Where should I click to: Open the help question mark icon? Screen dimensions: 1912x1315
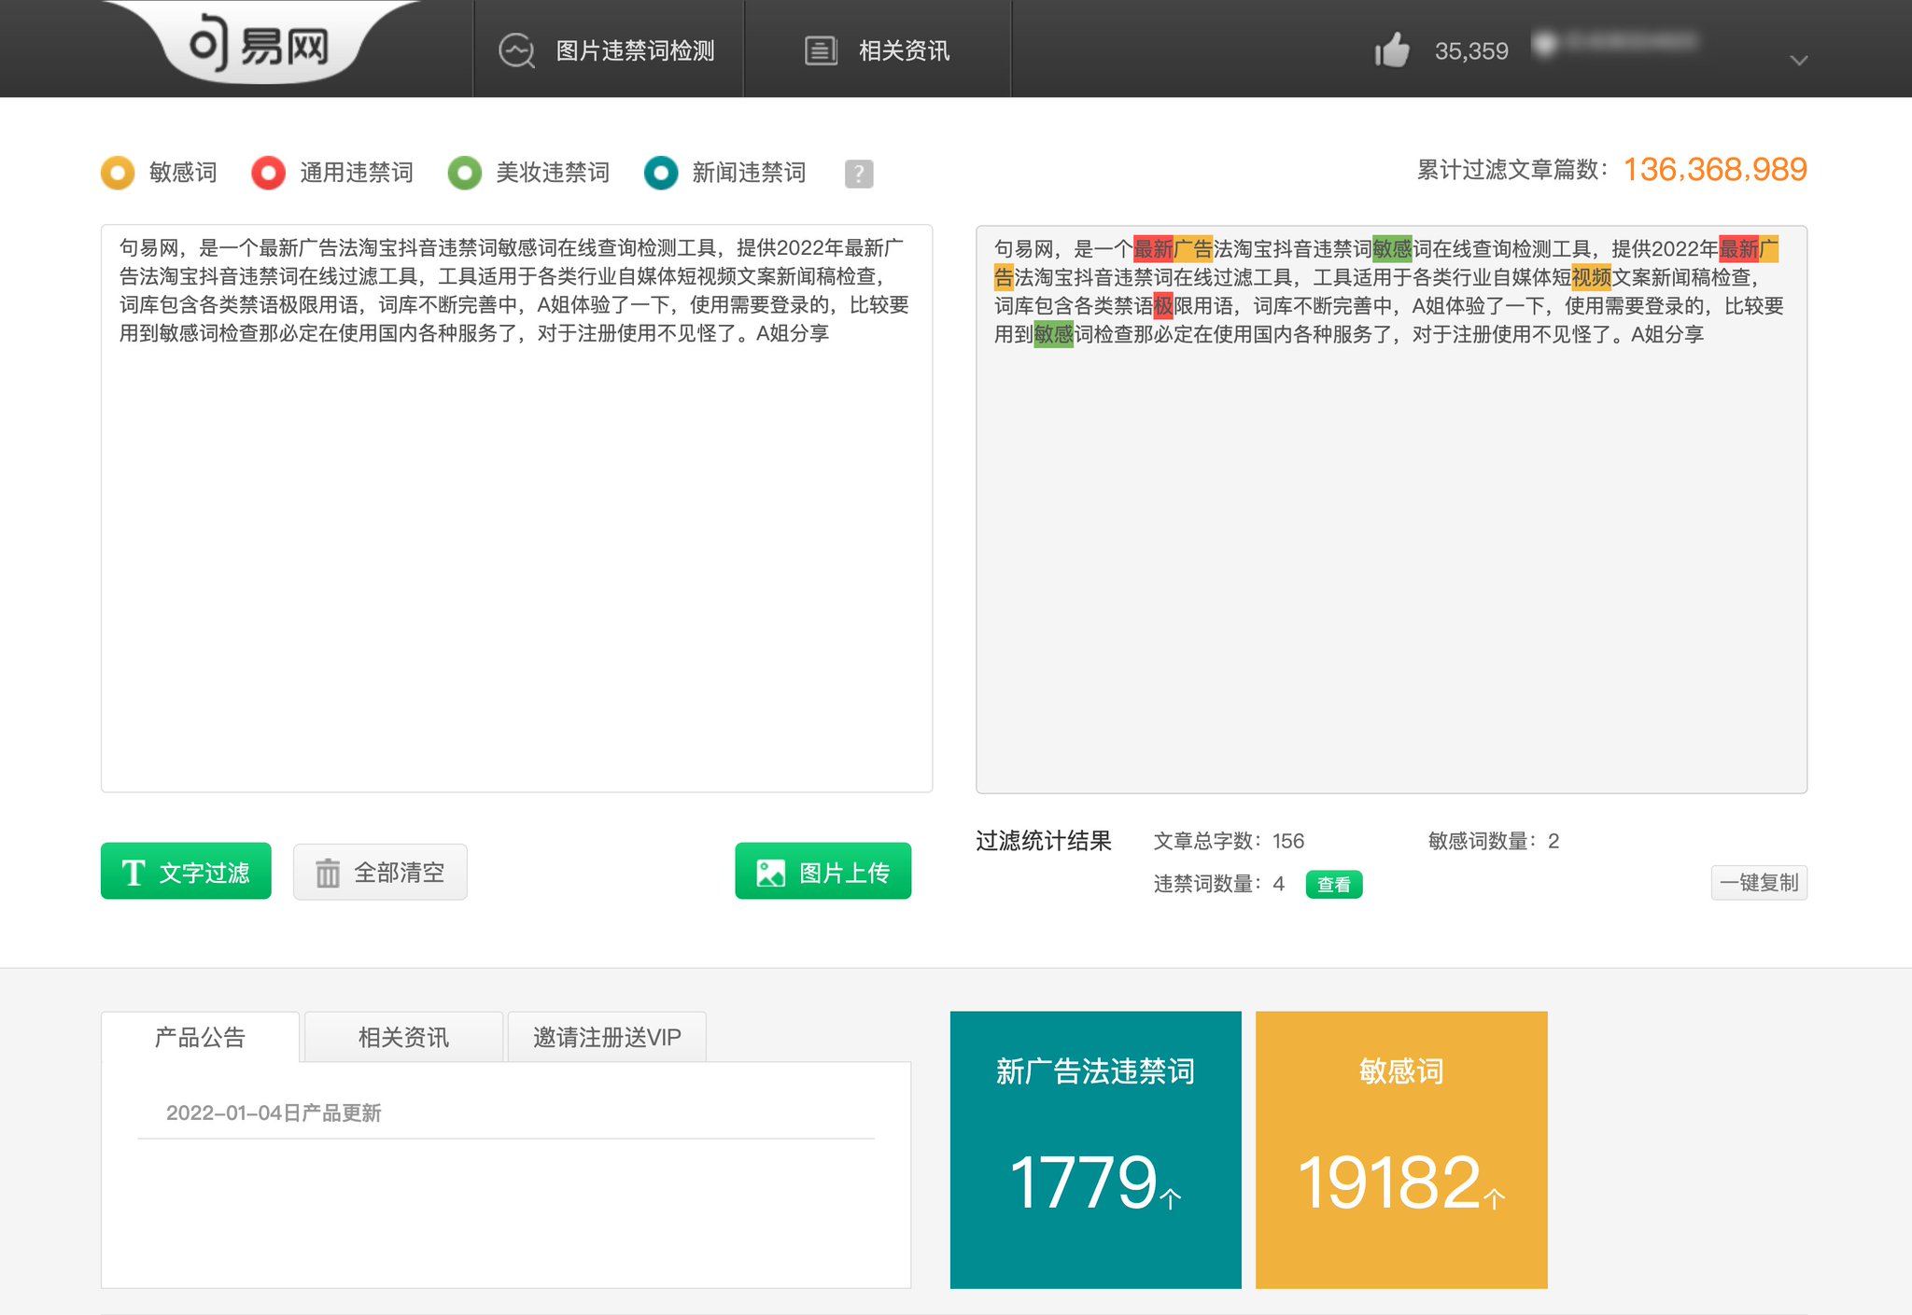pos(859,173)
